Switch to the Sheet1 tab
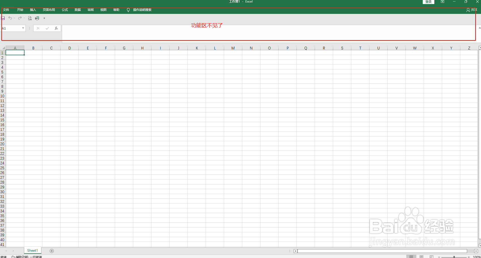Viewport: 481px width, 258px height. pyautogui.click(x=33, y=250)
